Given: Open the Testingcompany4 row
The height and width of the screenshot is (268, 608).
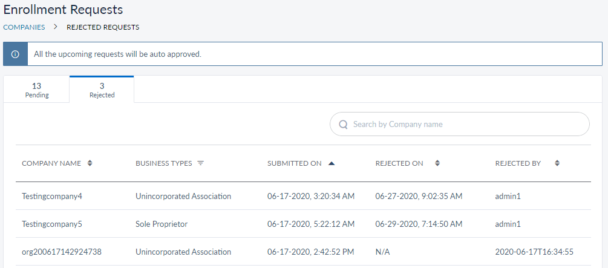Looking at the screenshot, I should [51, 196].
